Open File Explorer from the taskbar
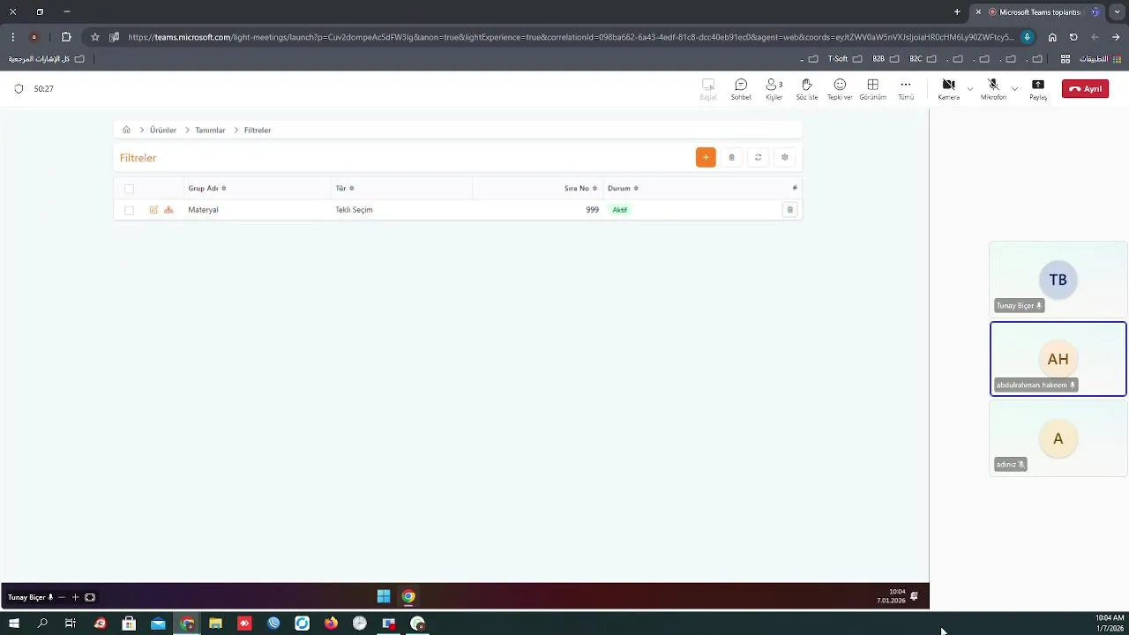Image resolution: width=1129 pixels, height=635 pixels. click(215, 624)
